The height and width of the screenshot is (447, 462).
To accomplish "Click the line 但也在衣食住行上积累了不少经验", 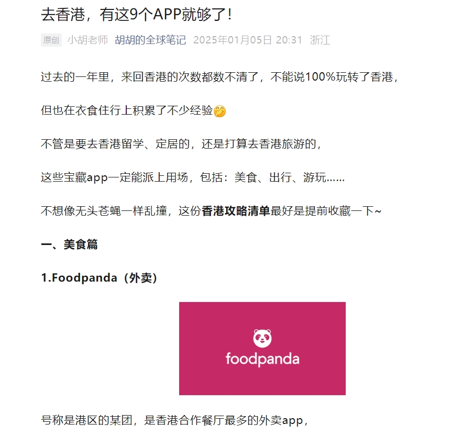I will tap(133, 111).
